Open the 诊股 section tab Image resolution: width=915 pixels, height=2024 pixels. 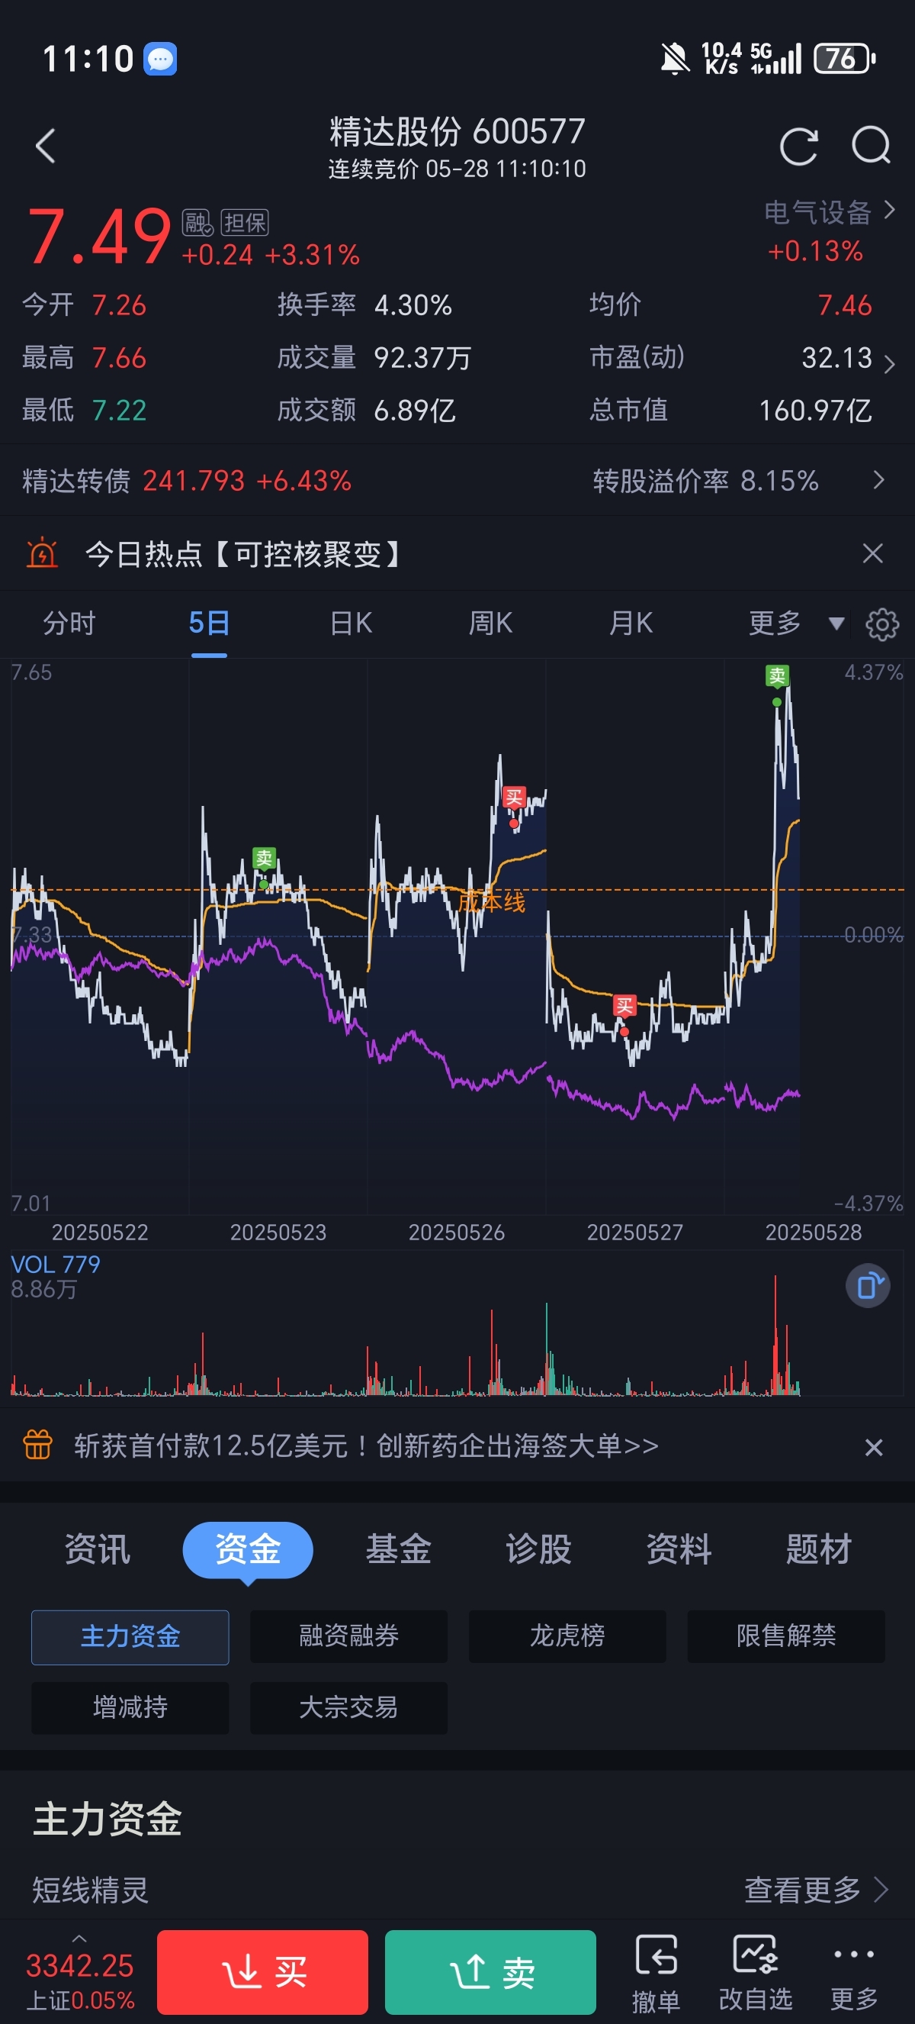point(538,1549)
